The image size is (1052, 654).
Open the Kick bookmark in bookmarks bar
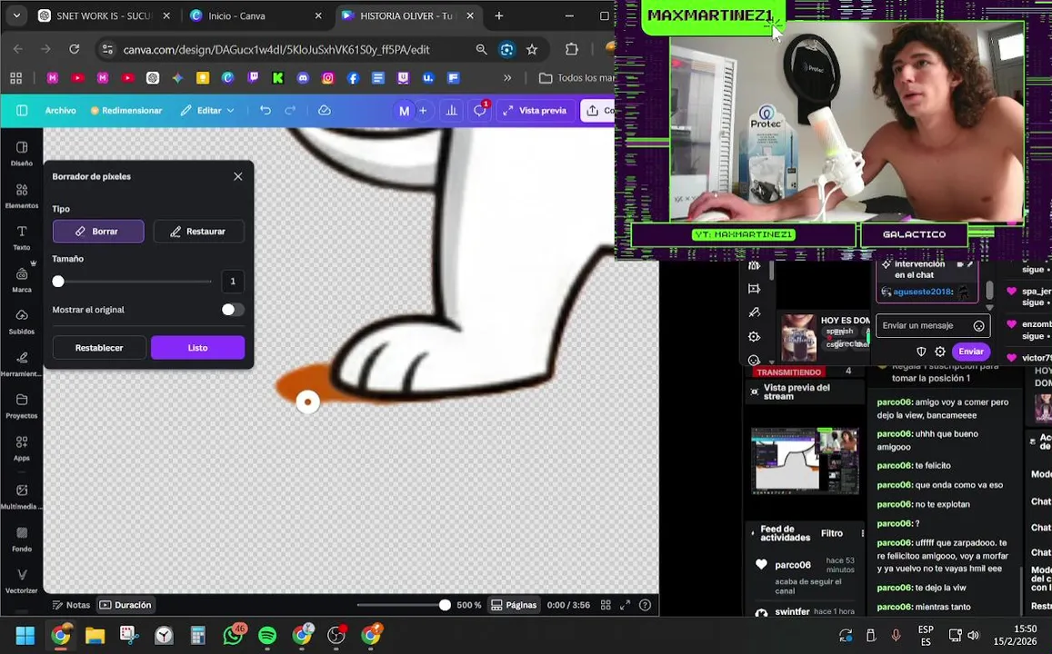pos(277,78)
